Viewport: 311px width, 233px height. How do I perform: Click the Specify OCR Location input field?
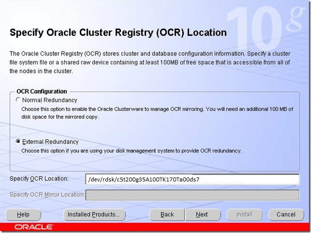(x=192, y=179)
